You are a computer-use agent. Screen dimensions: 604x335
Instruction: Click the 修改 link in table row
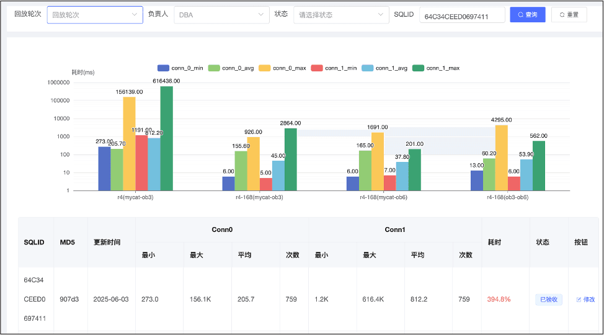(x=589, y=300)
